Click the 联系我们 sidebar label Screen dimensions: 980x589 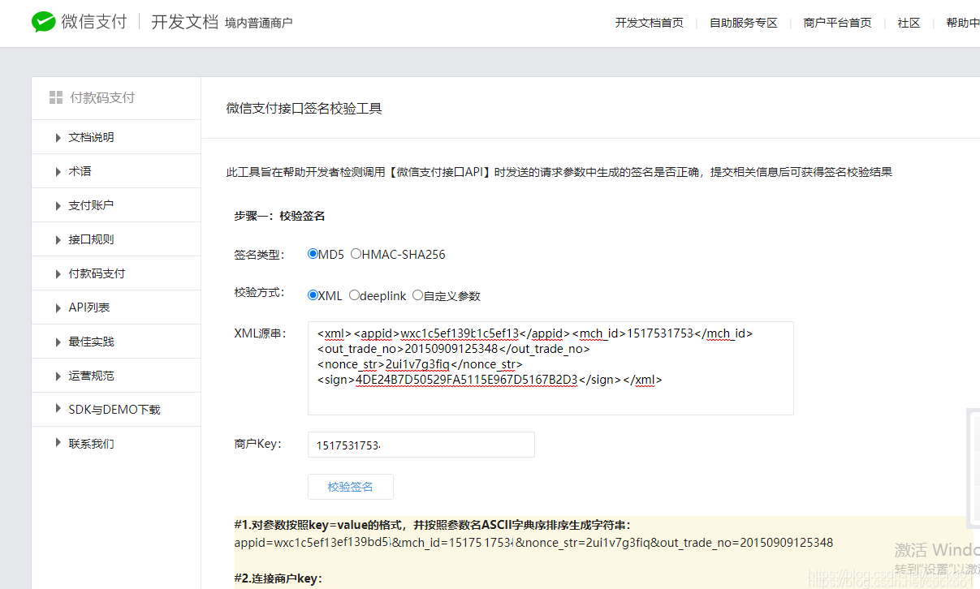coord(91,444)
